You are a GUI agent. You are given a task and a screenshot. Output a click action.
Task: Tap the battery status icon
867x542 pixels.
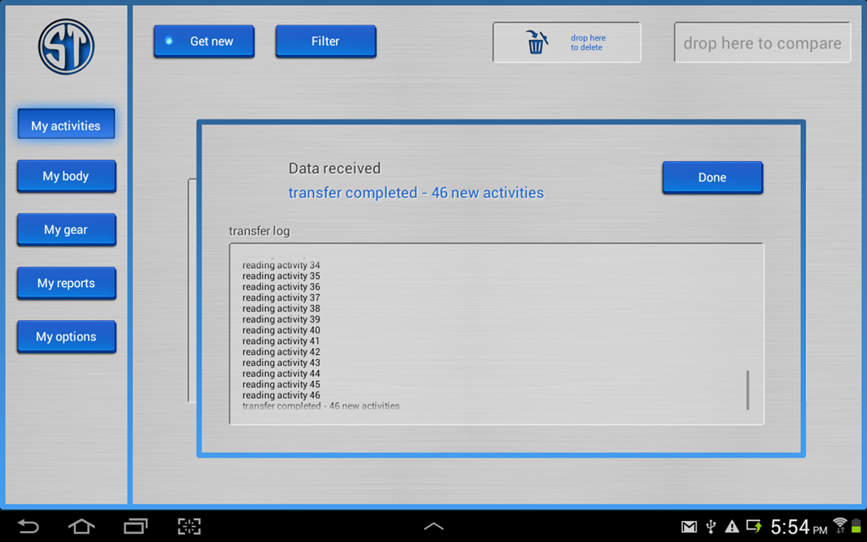pos(856,526)
